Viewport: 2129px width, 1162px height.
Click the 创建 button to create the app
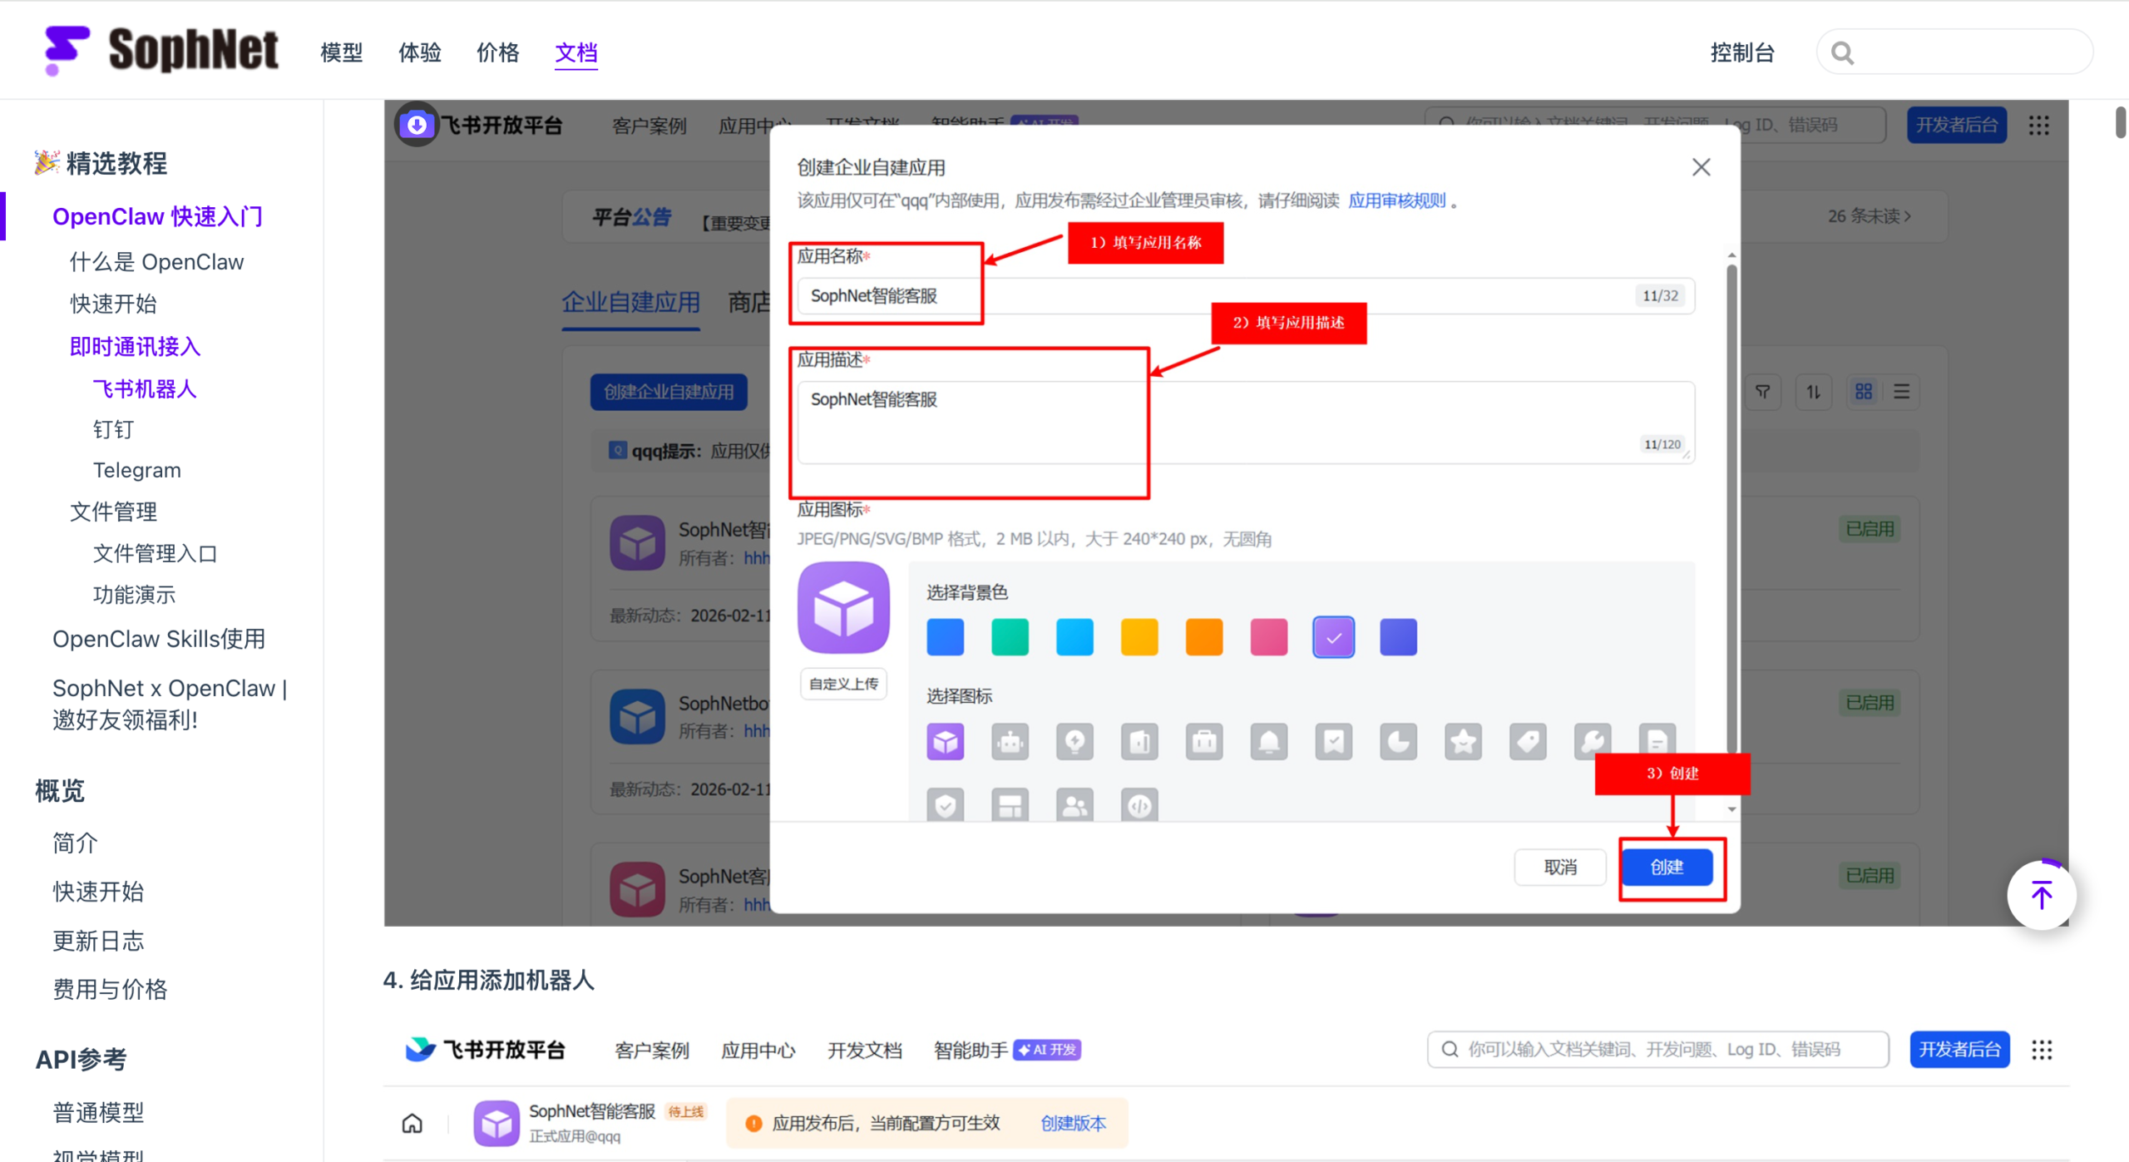pyautogui.click(x=1667, y=868)
